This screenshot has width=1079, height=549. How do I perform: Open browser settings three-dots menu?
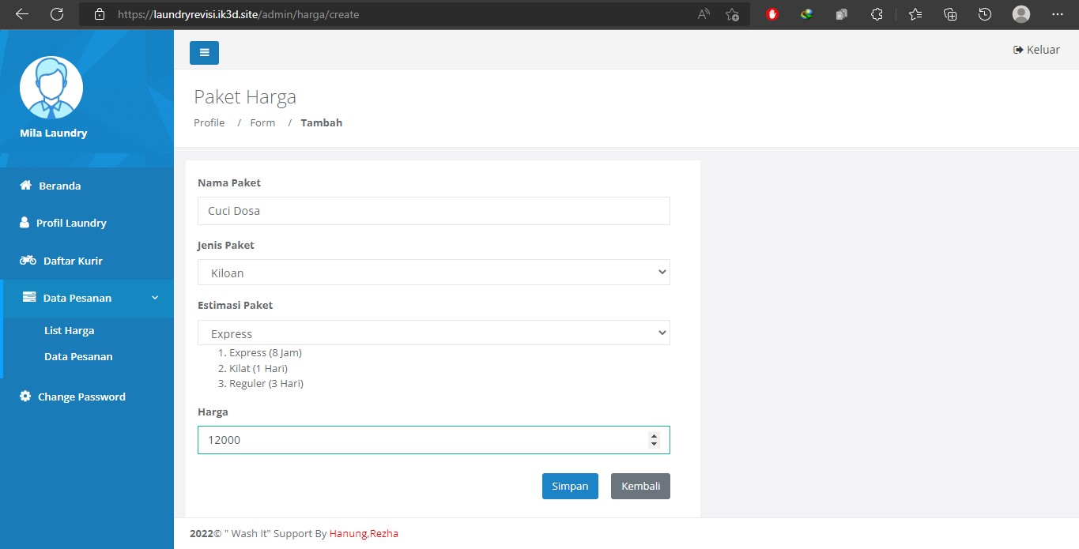tap(1057, 14)
